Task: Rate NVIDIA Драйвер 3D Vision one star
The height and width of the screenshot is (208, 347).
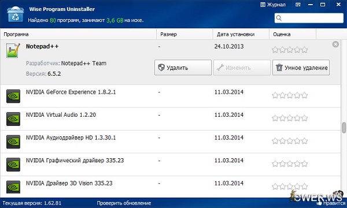Action: click(275, 187)
